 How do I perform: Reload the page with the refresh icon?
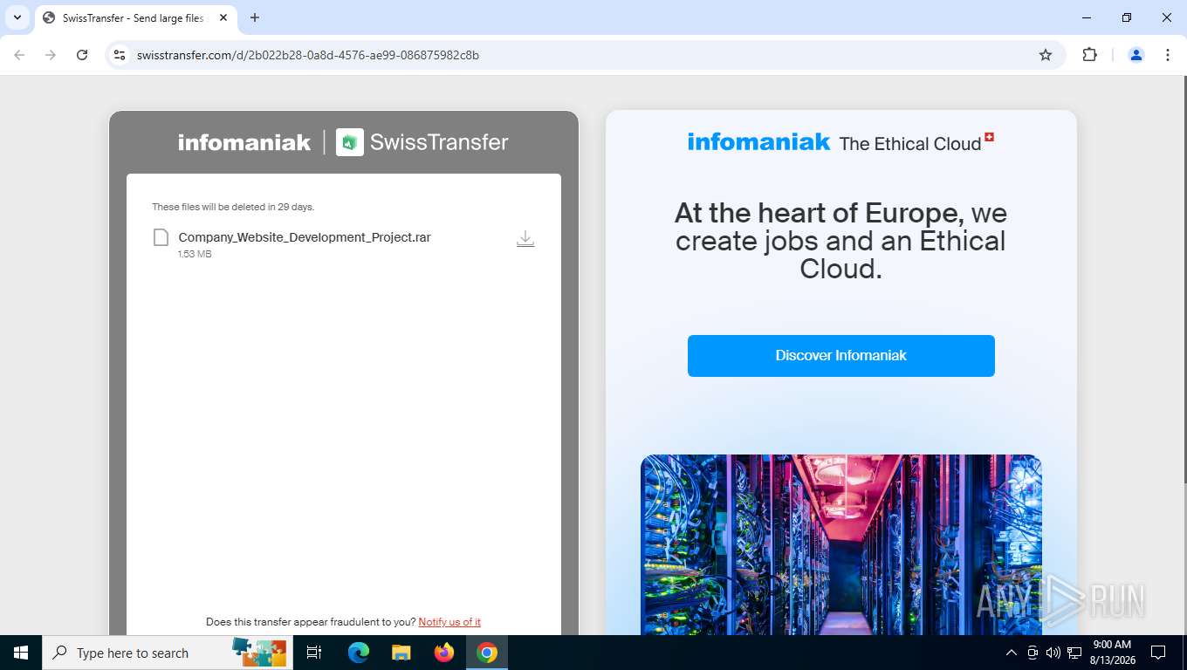click(82, 55)
